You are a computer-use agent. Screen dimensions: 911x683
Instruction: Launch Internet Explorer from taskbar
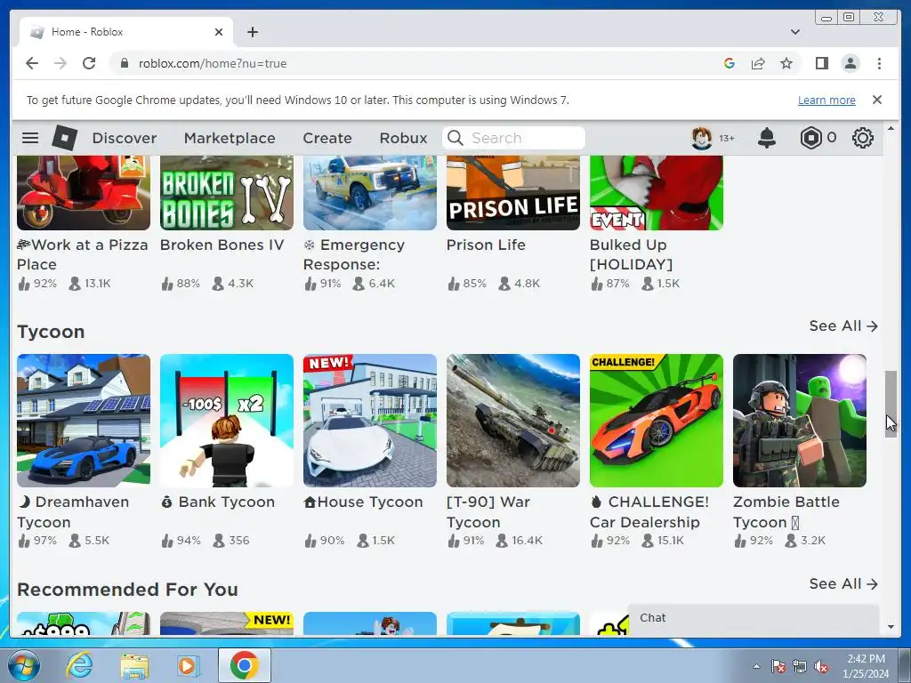point(78,665)
